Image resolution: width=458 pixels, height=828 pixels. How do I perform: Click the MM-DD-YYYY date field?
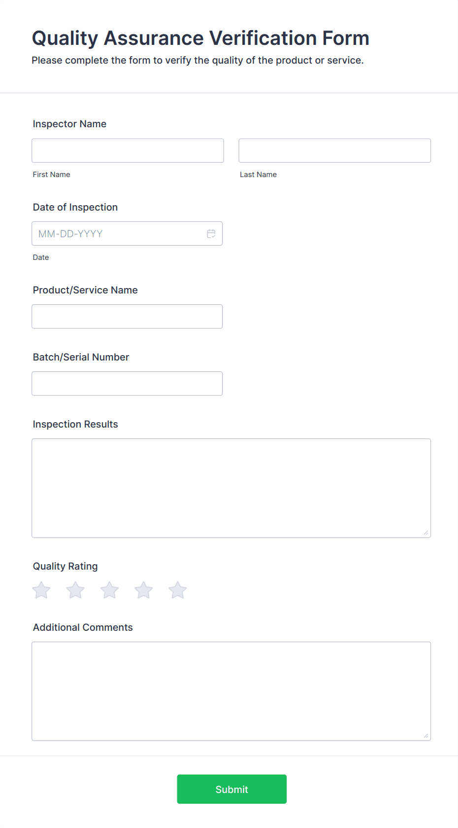pos(127,234)
